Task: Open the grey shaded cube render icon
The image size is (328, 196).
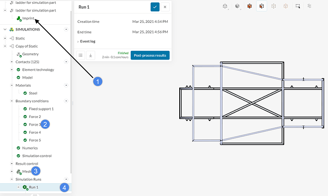Action: pyautogui.click(x=237, y=6)
